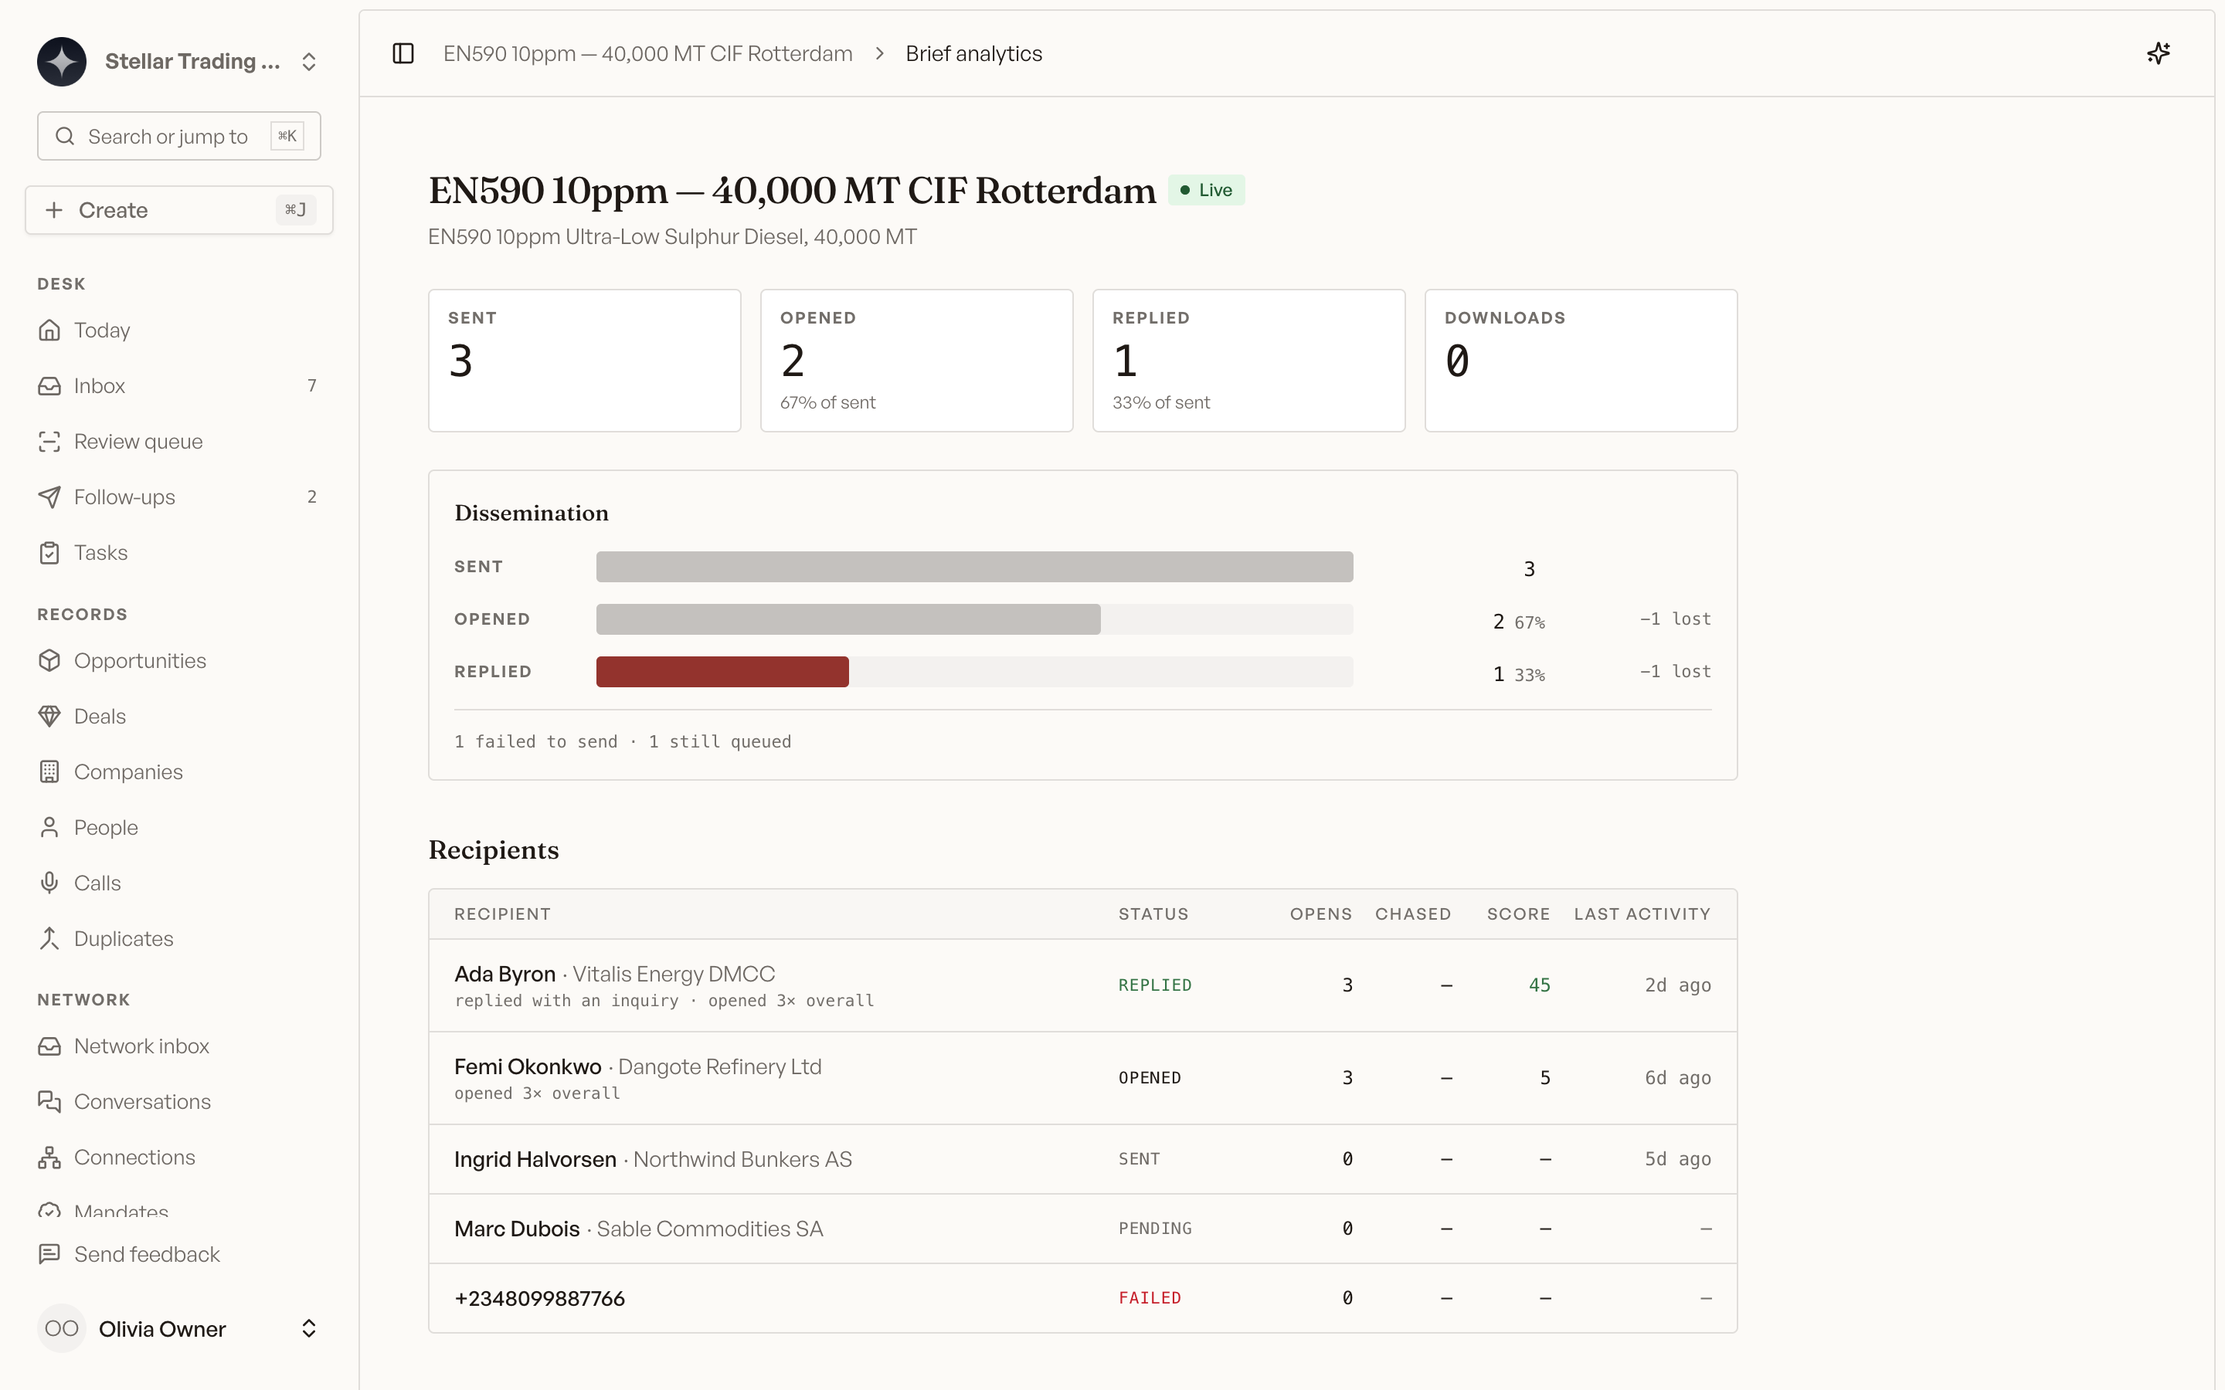
Task: Open the Inbox tray icon
Action: point(49,386)
